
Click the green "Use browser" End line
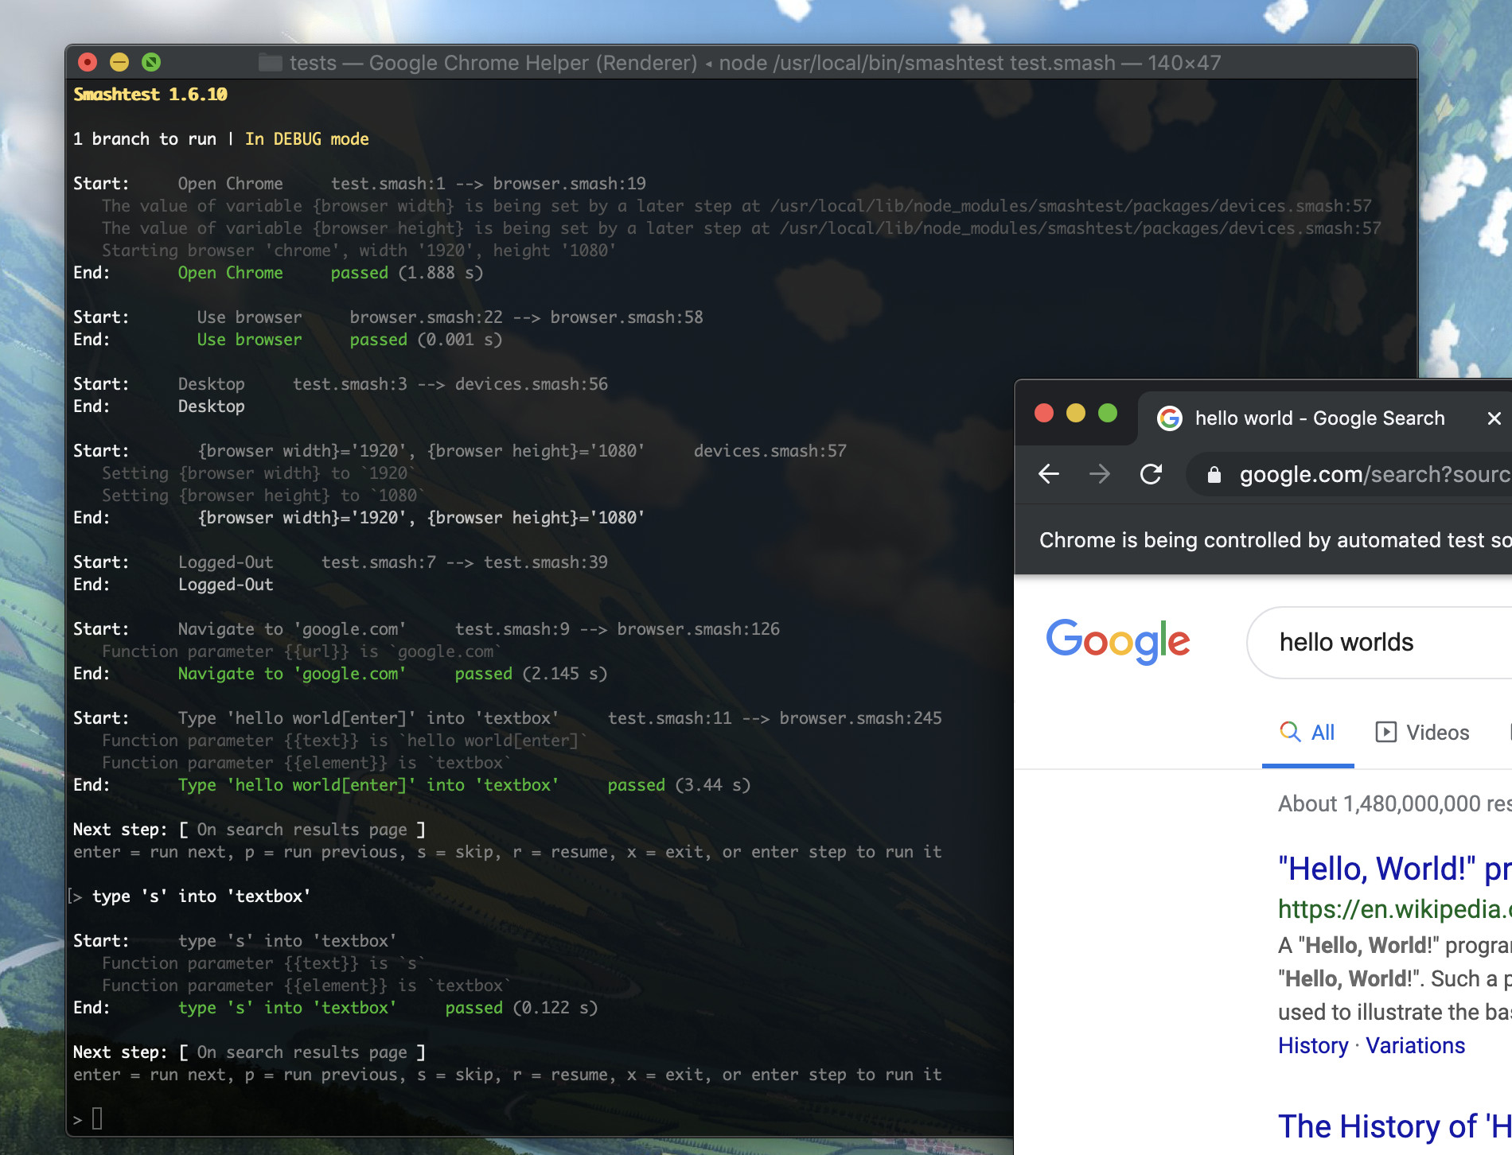point(249,340)
